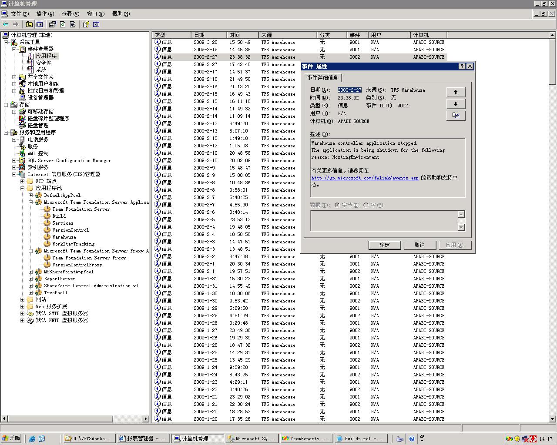Select the 字节(B) radio button
This screenshot has width=557, height=445.
tap(337, 205)
